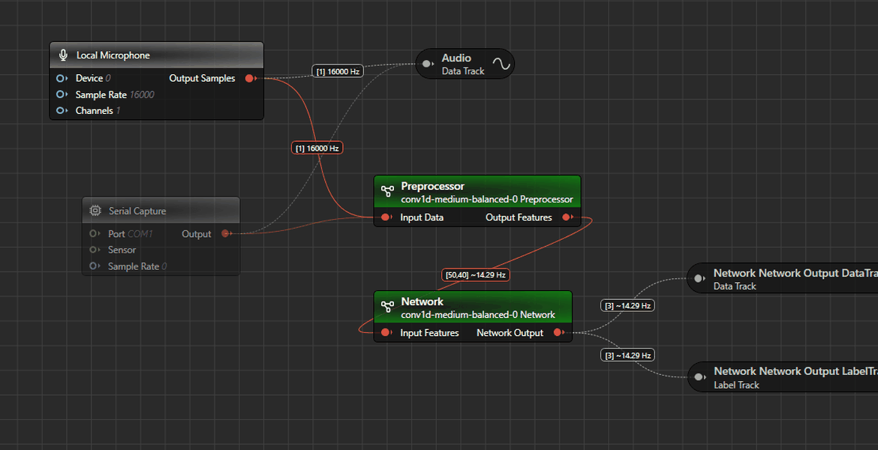
Task: Collapse the Preprocessor node
Action: (477, 191)
